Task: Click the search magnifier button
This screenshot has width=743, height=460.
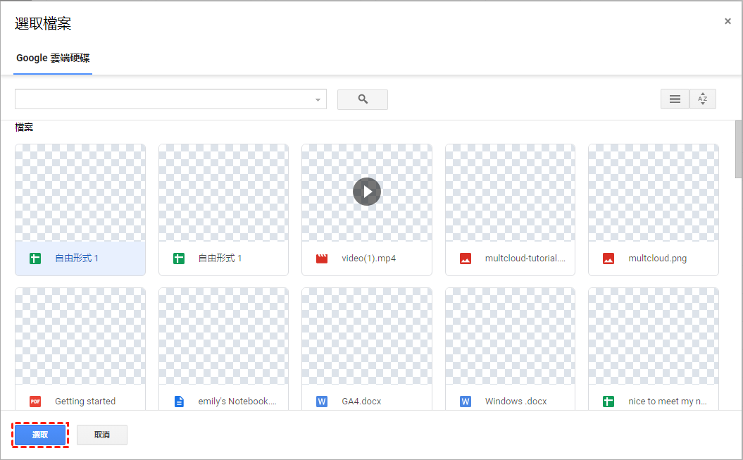Action: (x=363, y=99)
